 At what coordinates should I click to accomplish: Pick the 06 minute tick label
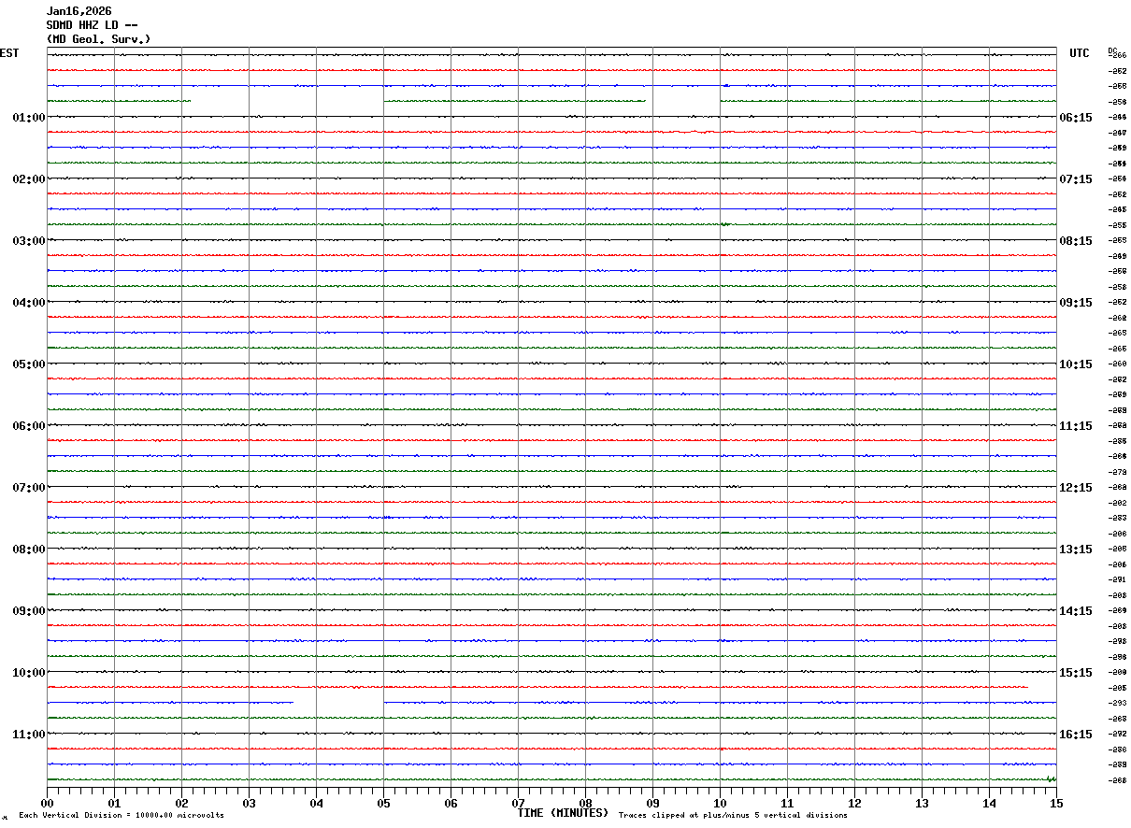coord(451,803)
